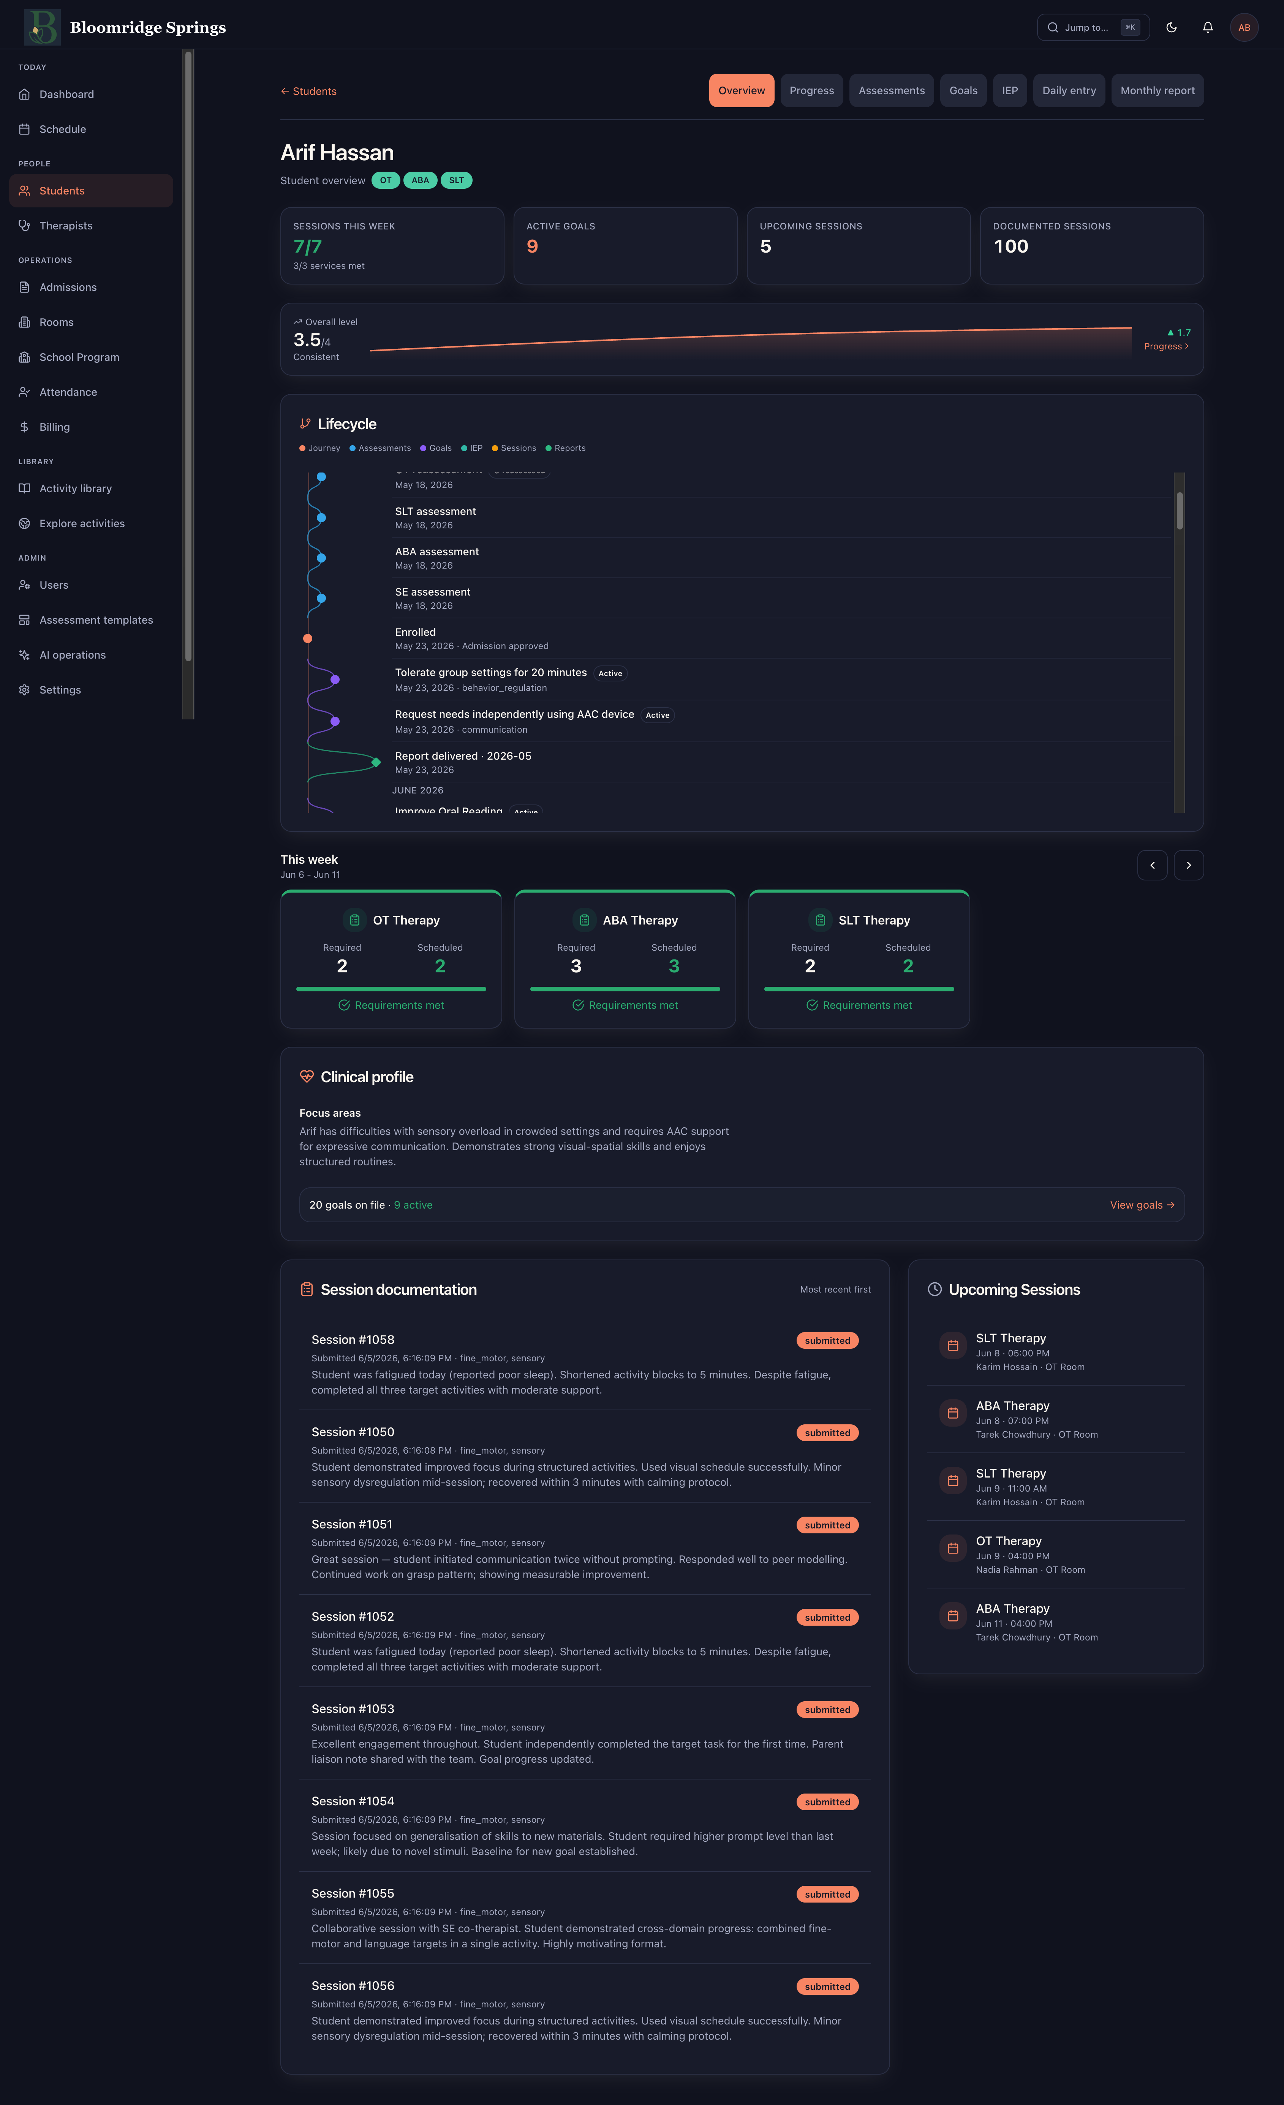Click the Documented Sessions stat card
Viewport: 1284px width, 2105px height.
1092,246
